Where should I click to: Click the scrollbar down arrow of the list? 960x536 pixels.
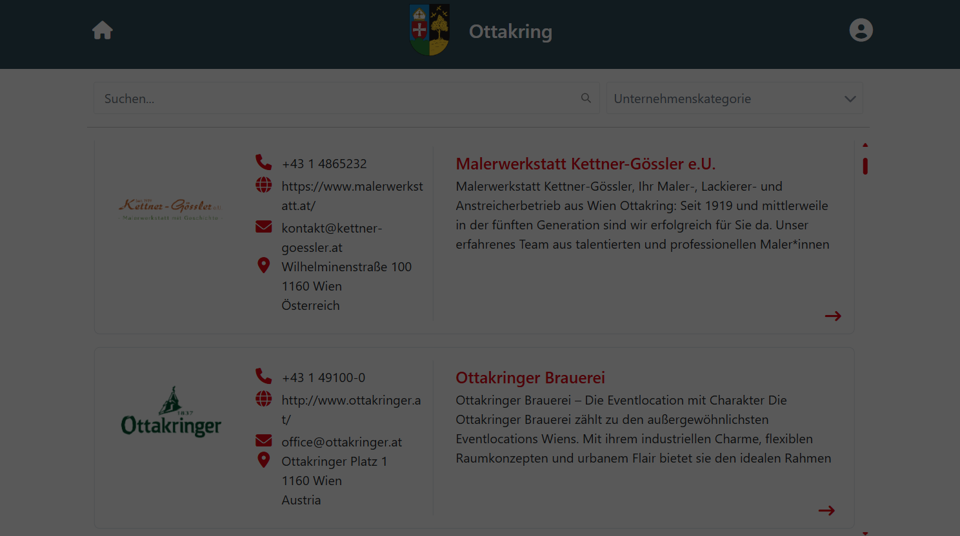[865, 533]
